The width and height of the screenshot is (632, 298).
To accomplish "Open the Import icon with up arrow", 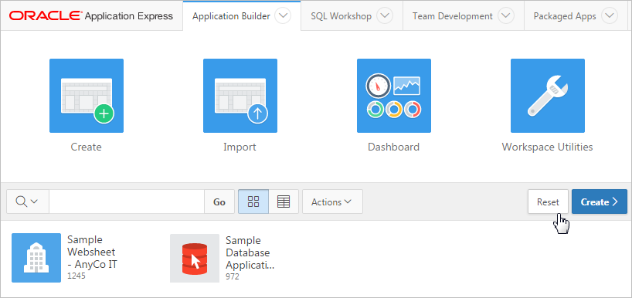I will (x=240, y=96).
